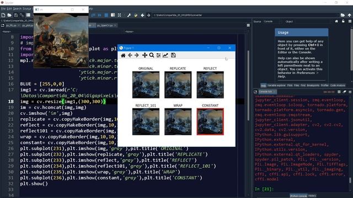
Task: Browse editor tabs with the folder icon
Action: pos(3,25)
